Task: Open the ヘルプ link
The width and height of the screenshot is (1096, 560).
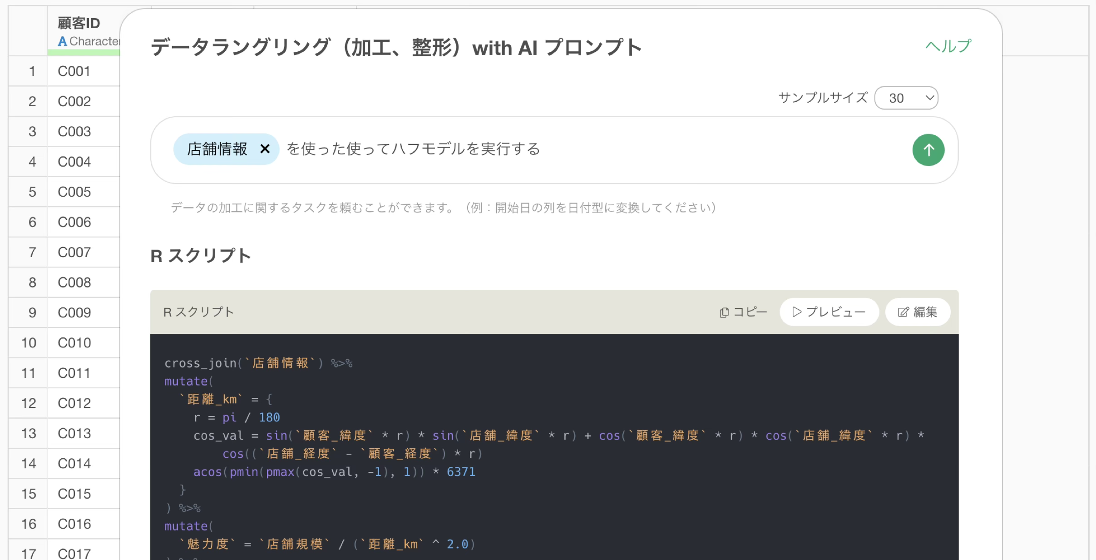Action: tap(948, 46)
